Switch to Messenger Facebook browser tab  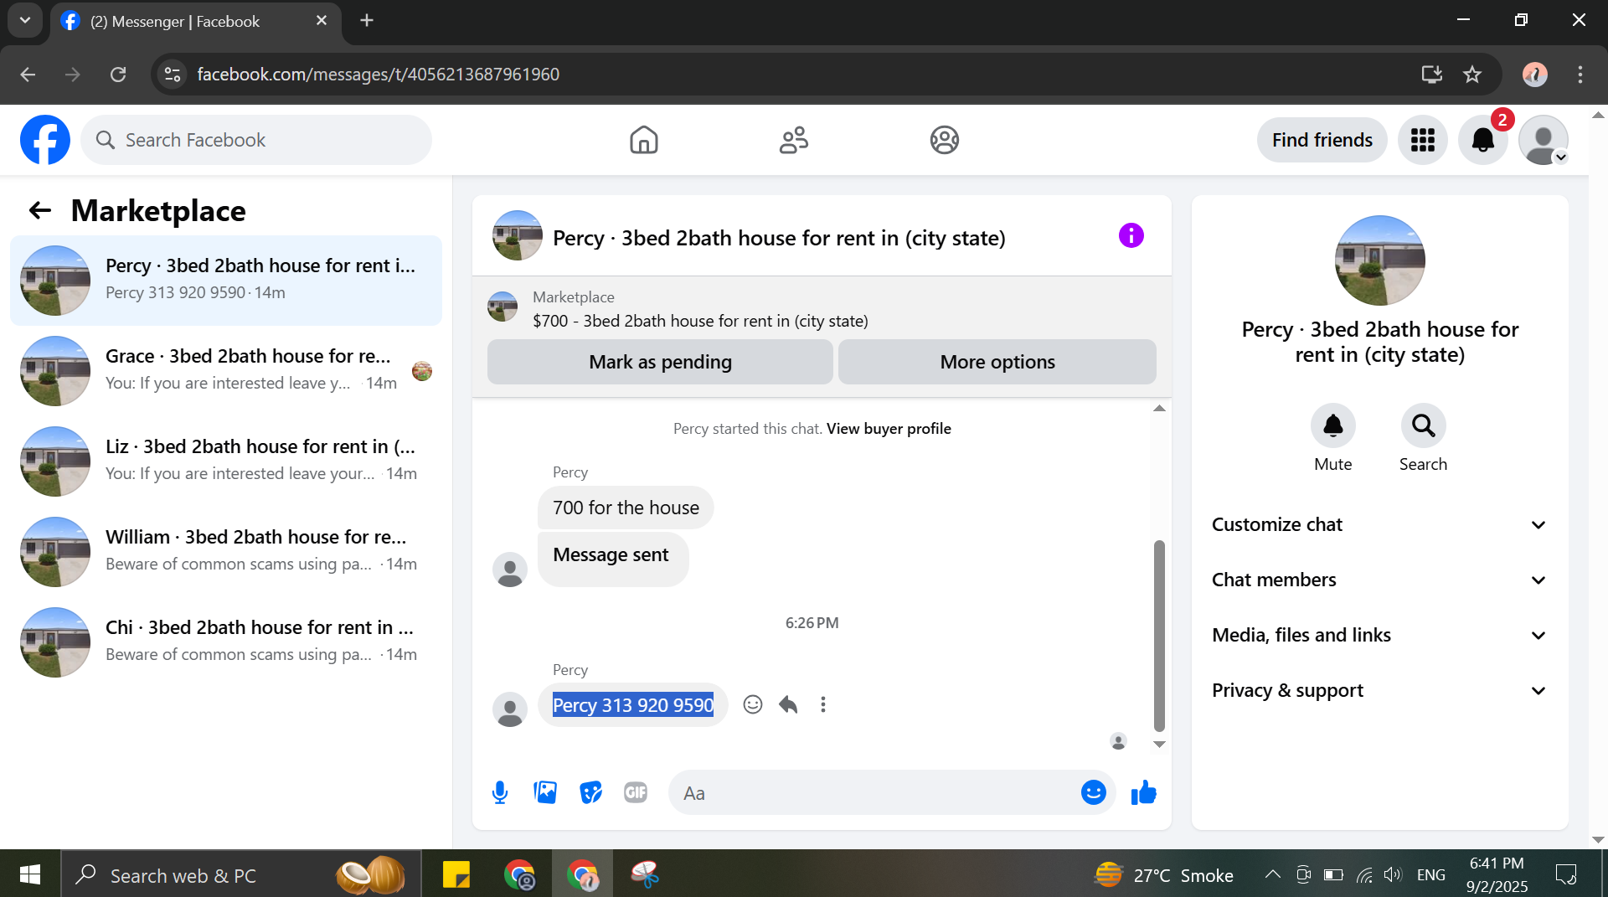195,22
